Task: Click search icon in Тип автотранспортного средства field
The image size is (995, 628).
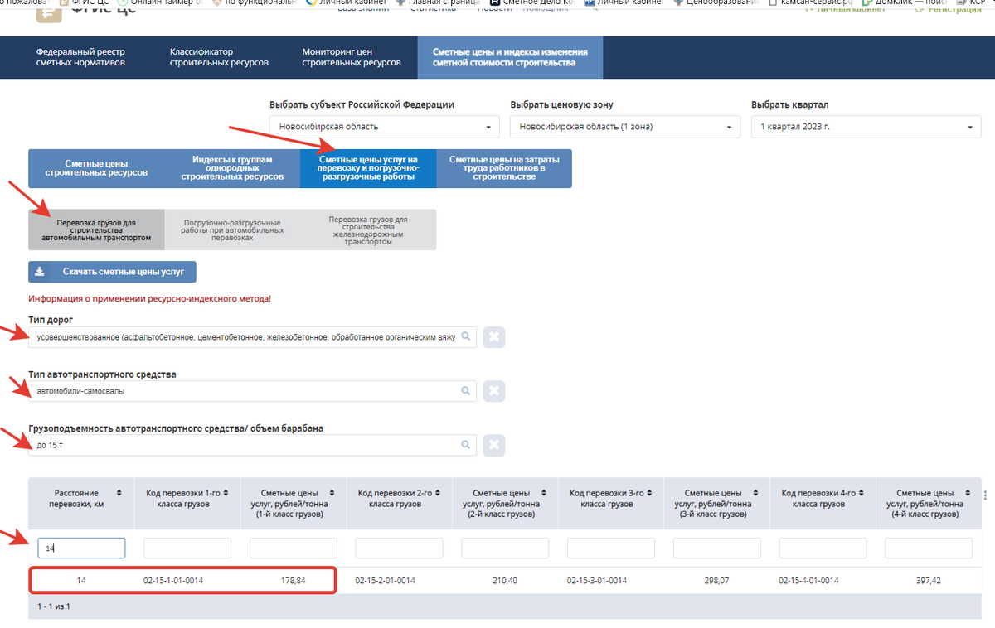Action: [466, 391]
